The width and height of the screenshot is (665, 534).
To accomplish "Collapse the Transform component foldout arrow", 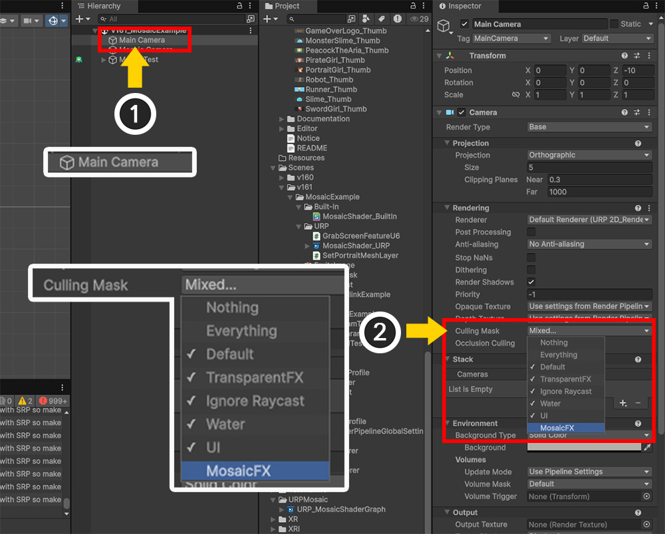I will tap(440, 56).
